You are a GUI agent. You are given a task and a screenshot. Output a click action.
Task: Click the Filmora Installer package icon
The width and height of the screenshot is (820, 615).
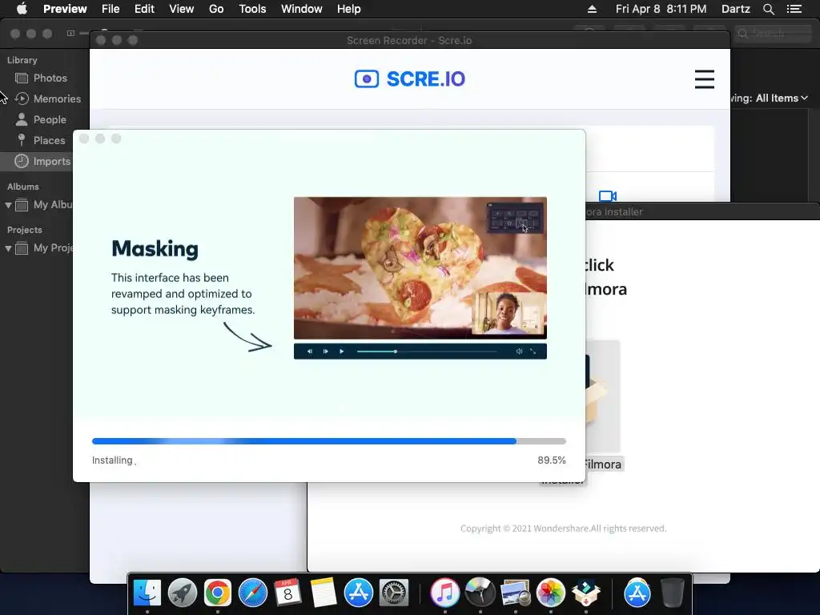[602, 396]
